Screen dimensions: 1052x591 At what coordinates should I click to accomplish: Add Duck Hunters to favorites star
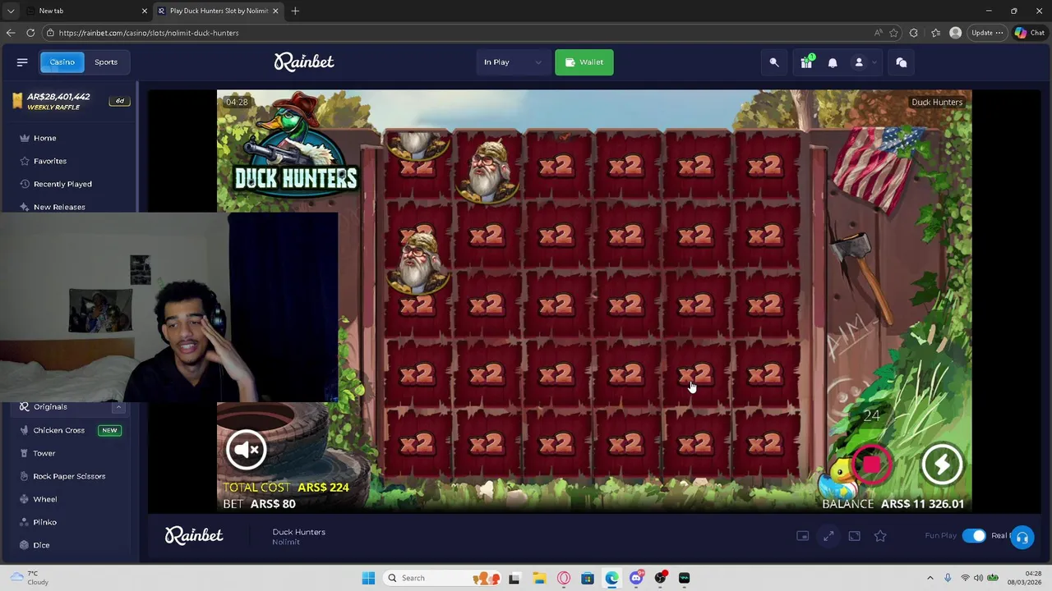(880, 536)
